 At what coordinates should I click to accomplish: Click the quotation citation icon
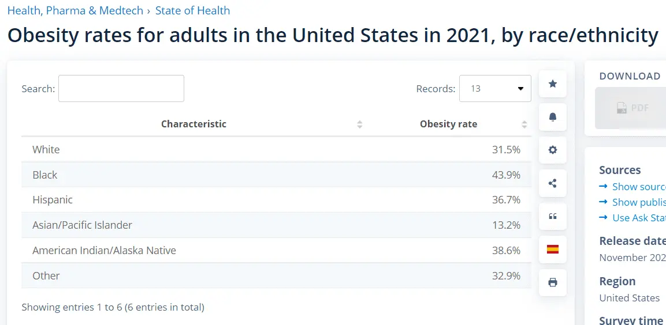pos(553,217)
